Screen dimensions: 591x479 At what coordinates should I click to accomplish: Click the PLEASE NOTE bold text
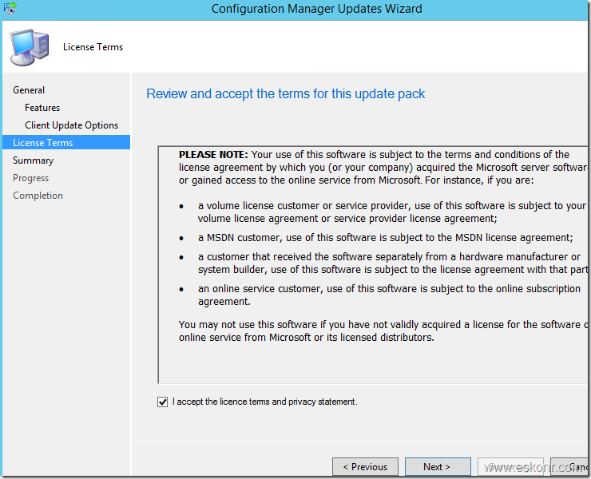click(213, 154)
